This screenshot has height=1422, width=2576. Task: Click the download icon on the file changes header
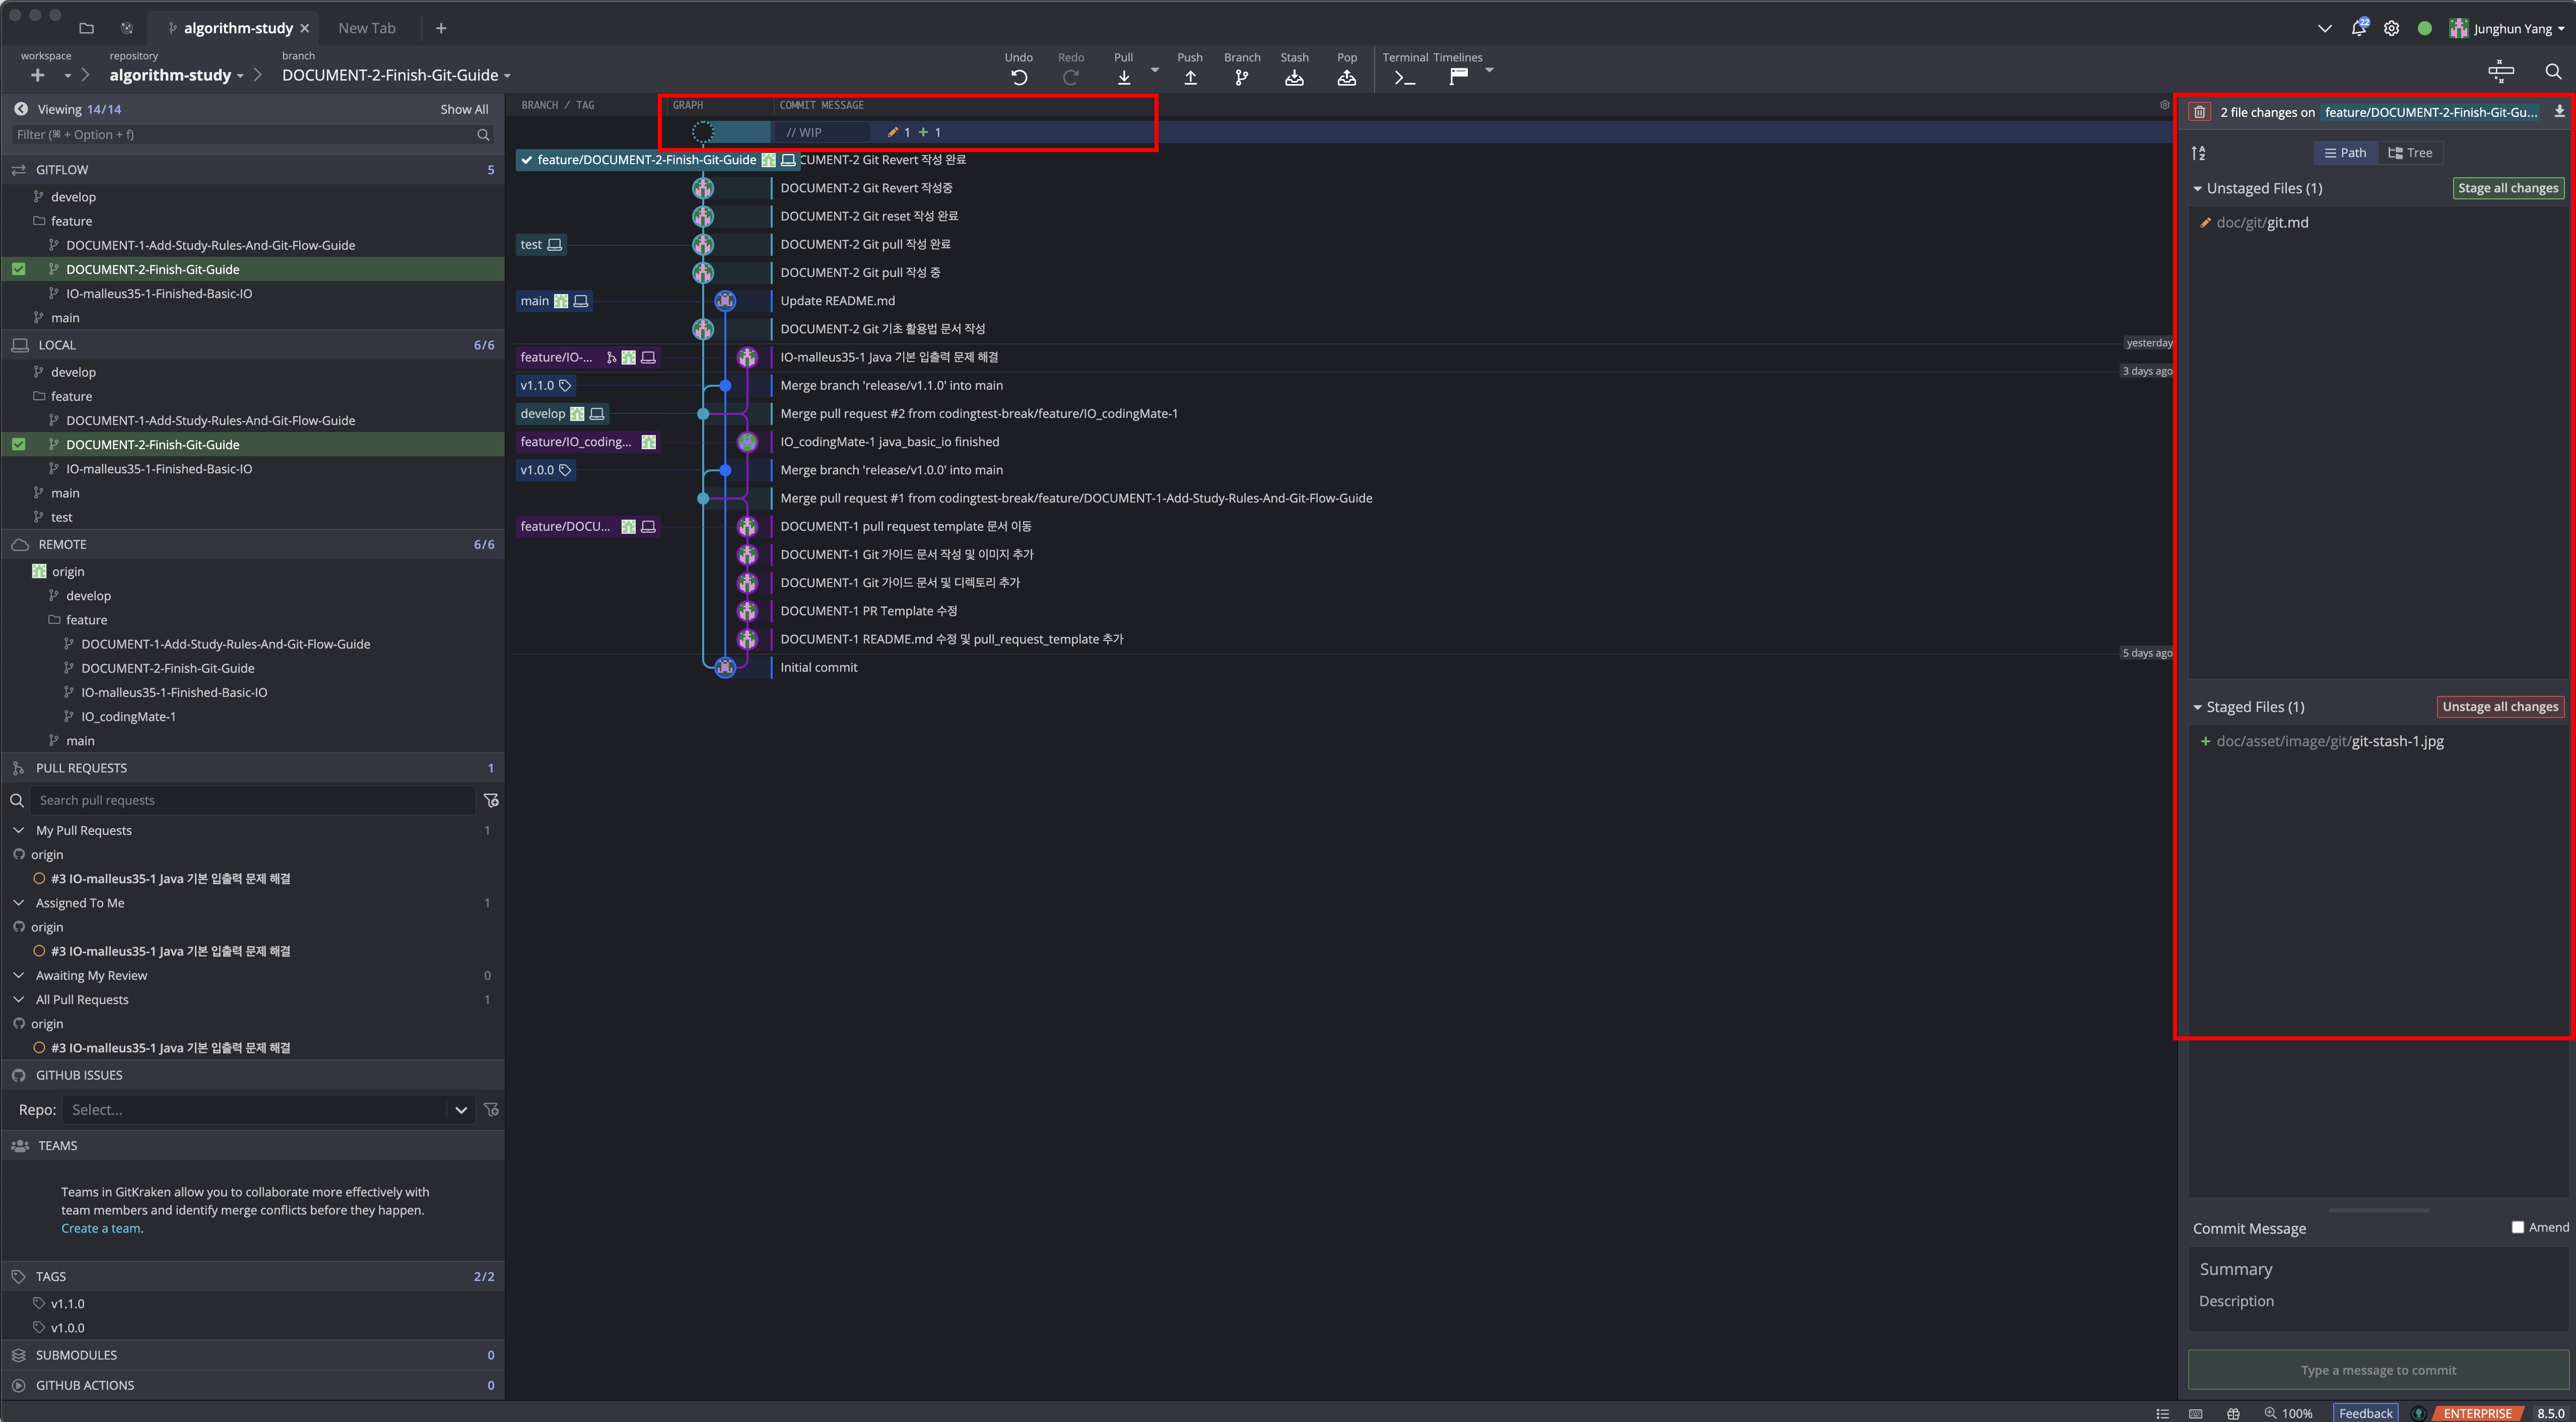click(x=2559, y=111)
